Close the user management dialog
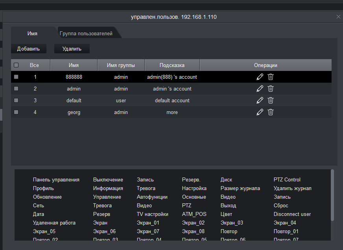343x250 pixels. 338,17
